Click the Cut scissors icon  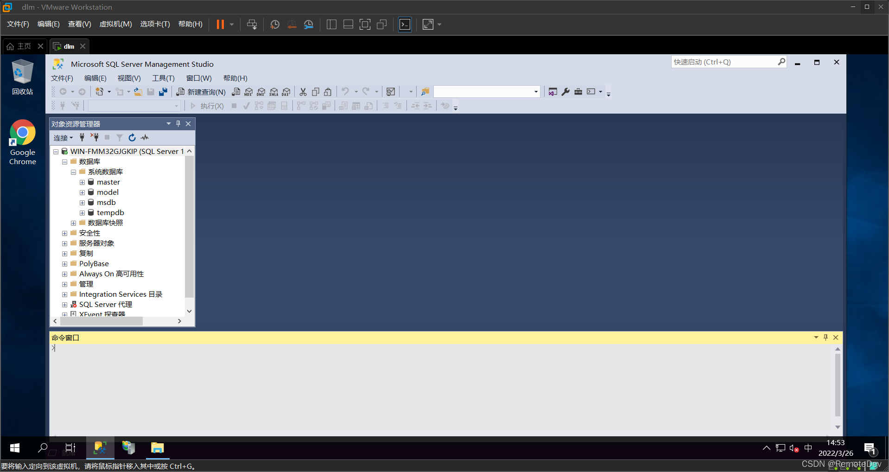point(303,92)
